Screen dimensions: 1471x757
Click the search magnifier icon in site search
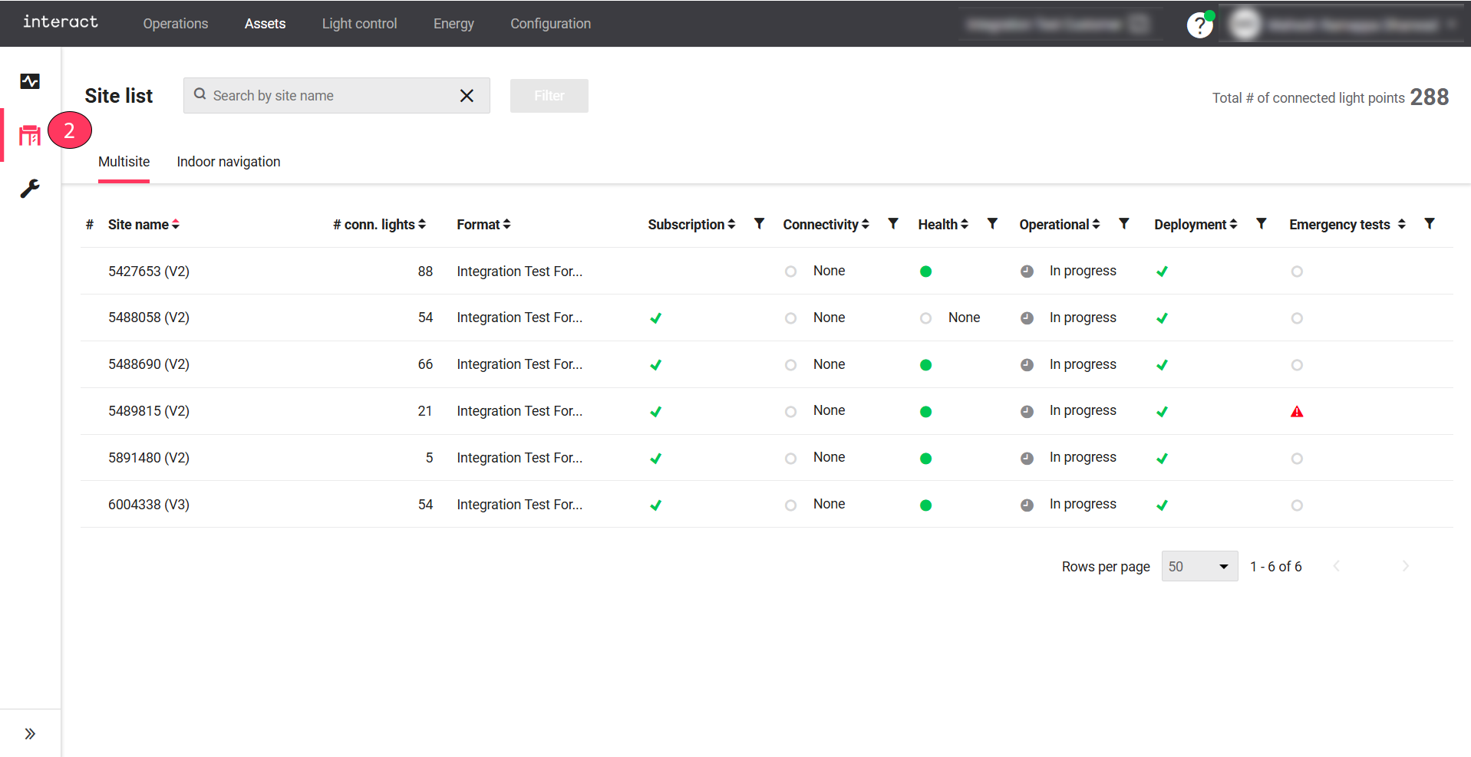click(200, 95)
